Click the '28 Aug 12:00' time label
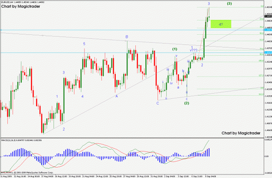Screen dimensions: 272x178 click(143, 176)
